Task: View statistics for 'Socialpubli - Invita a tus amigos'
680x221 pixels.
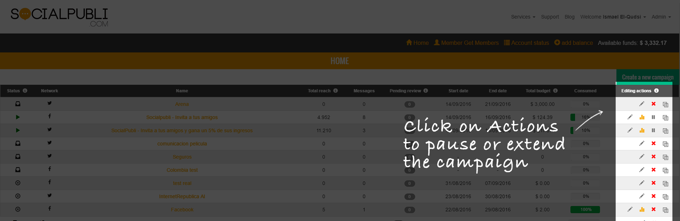Action: tap(642, 117)
